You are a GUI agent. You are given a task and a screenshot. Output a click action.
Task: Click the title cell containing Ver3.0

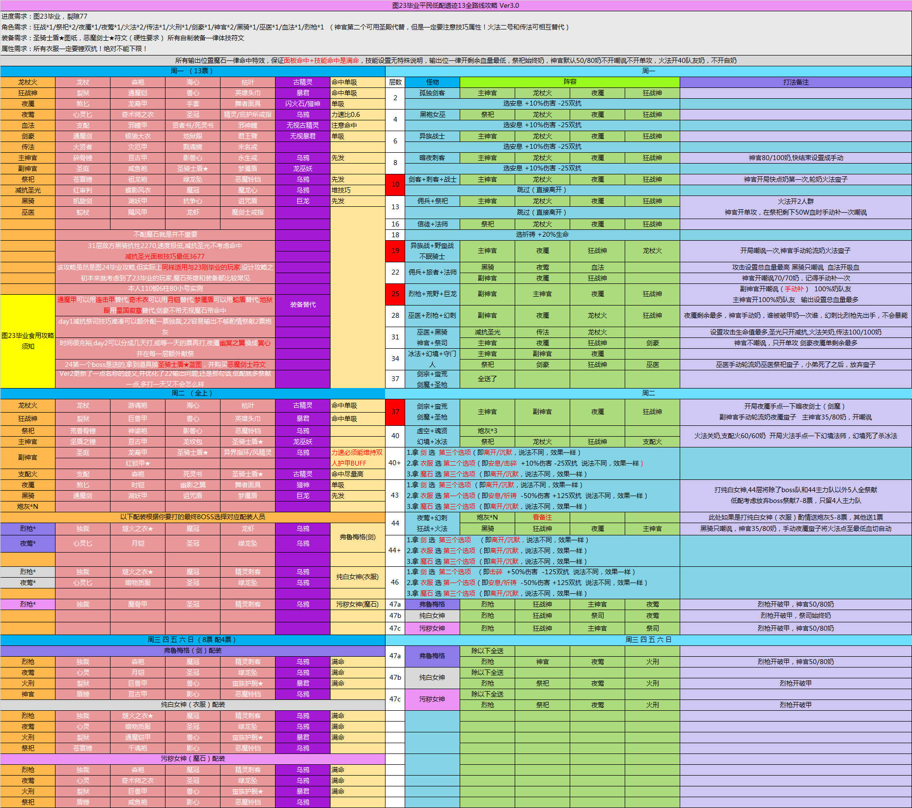(456, 5)
